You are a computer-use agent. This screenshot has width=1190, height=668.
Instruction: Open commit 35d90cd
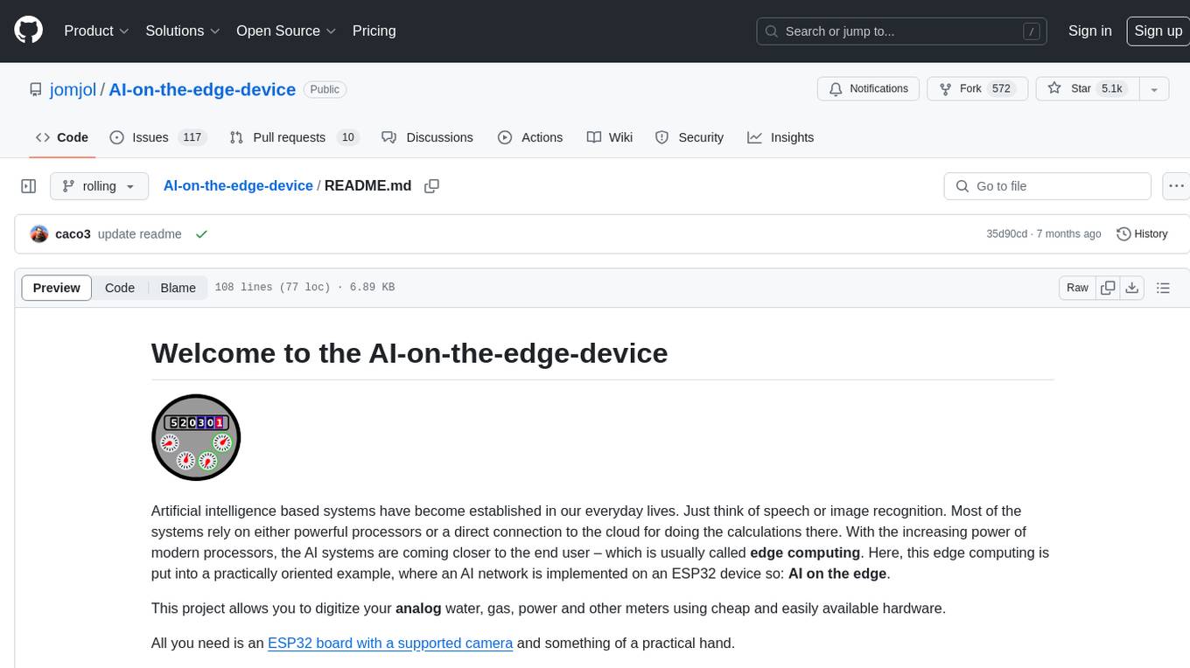[1006, 234]
